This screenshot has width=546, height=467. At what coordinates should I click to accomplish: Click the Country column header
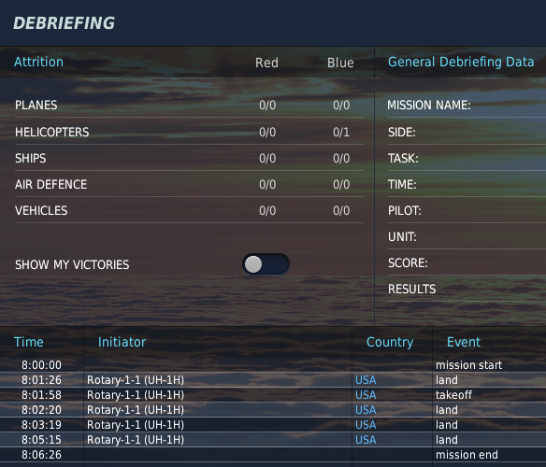[390, 343]
